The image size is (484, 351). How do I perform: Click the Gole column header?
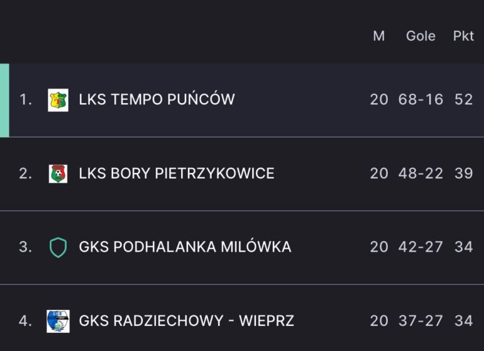[421, 36]
